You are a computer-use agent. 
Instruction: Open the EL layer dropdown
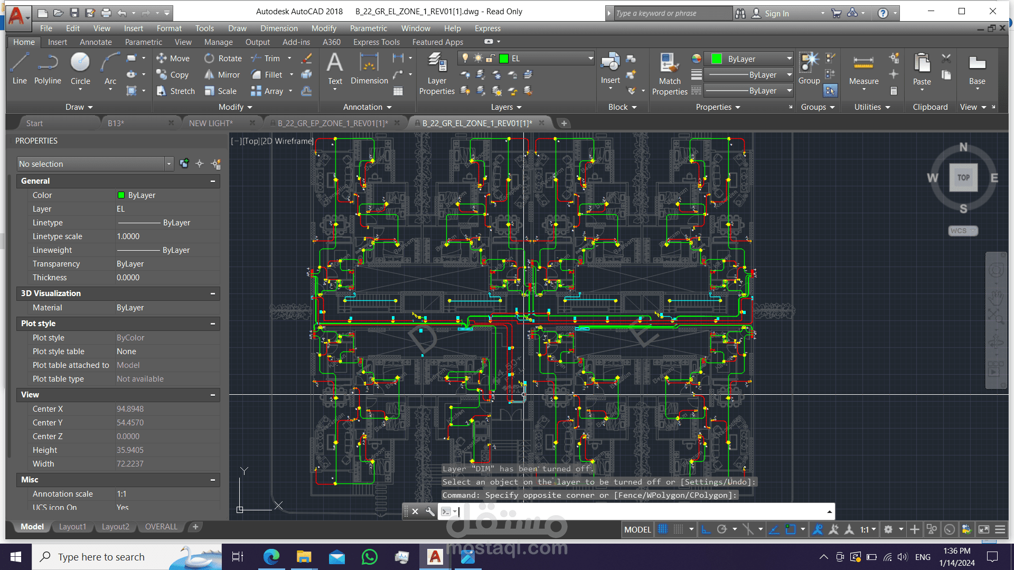pos(590,59)
